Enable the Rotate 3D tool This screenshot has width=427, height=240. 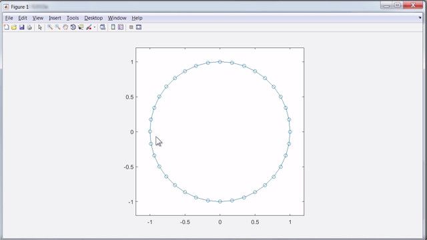(73, 27)
